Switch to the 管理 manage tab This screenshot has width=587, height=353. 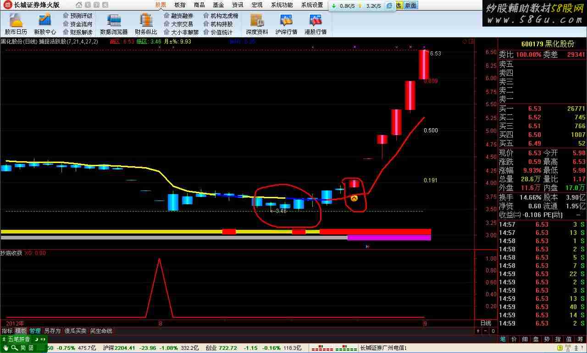(x=35, y=331)
